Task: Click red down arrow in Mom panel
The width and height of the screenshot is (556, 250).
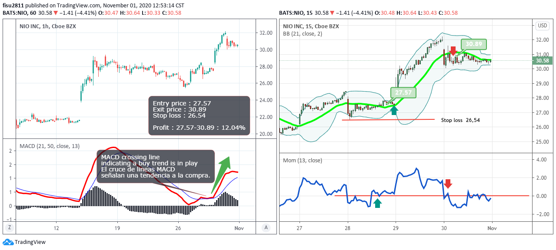Action: (x=448, y=184)
